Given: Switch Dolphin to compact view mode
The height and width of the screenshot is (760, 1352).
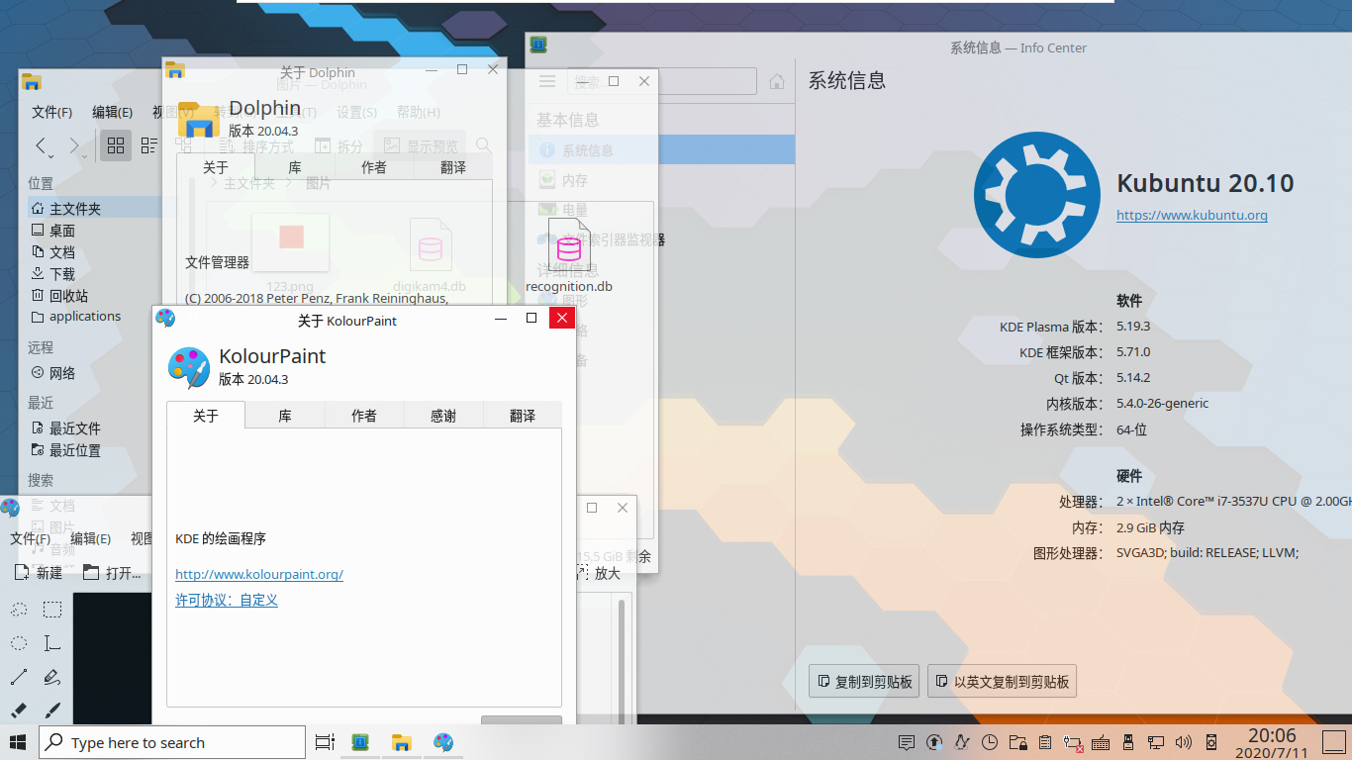Looking at the screenshot, I should [x=149, y=146].
